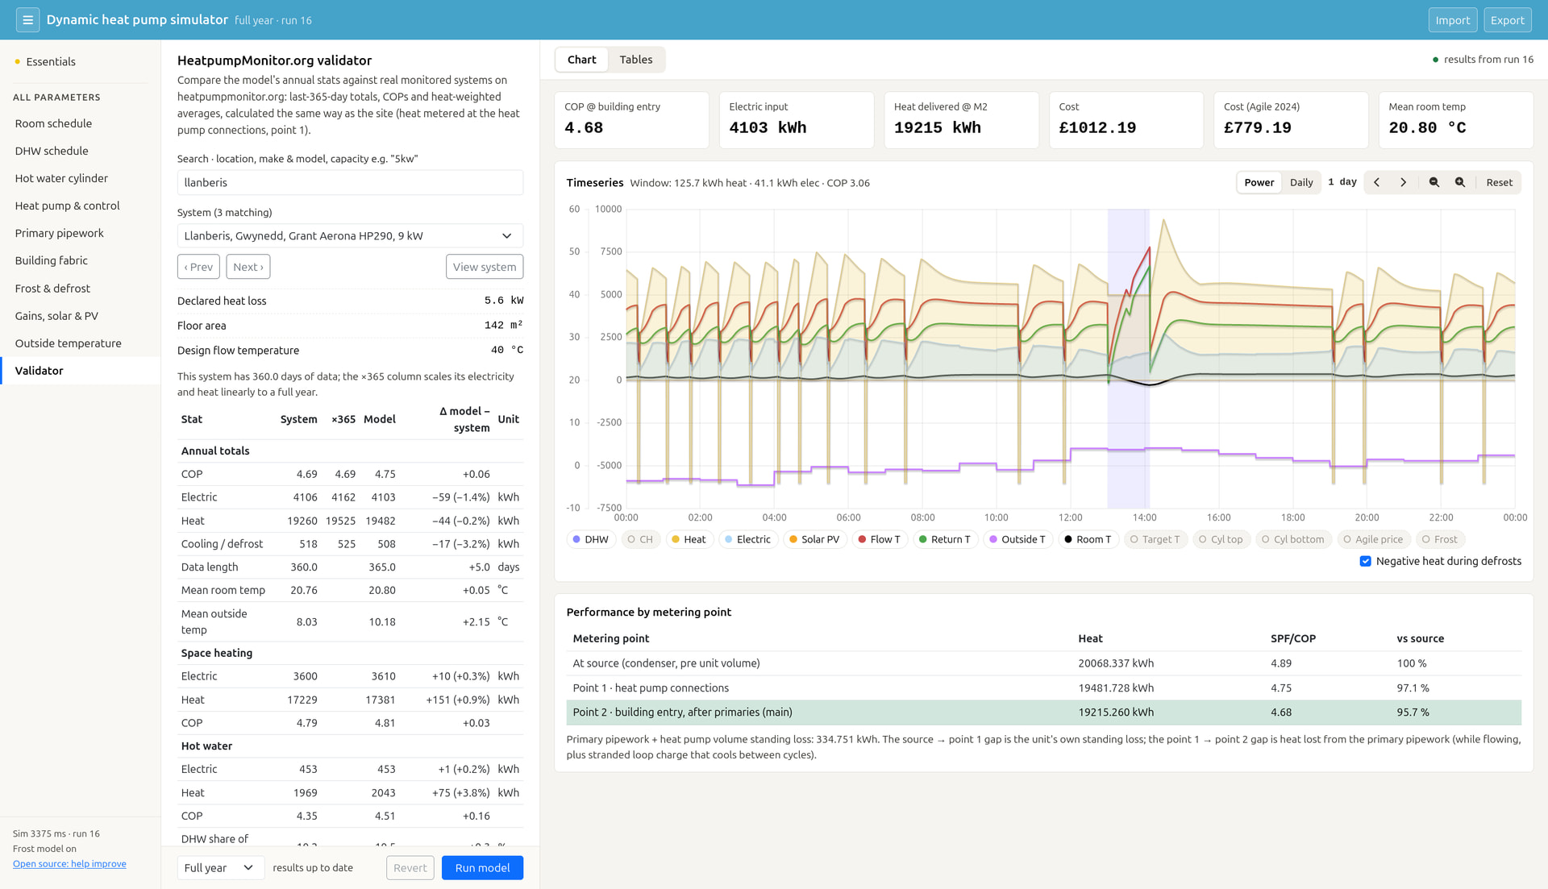Screen dimensions: 1548x889
Task: Click the View system button
Action: (x=485, y=267)
